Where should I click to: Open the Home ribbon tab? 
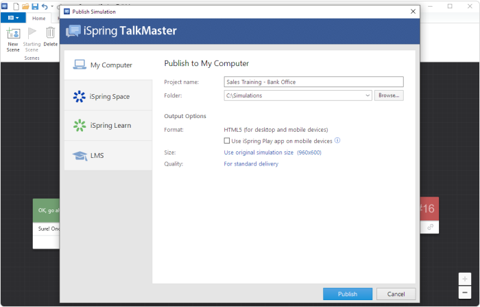tap(39, 19)
